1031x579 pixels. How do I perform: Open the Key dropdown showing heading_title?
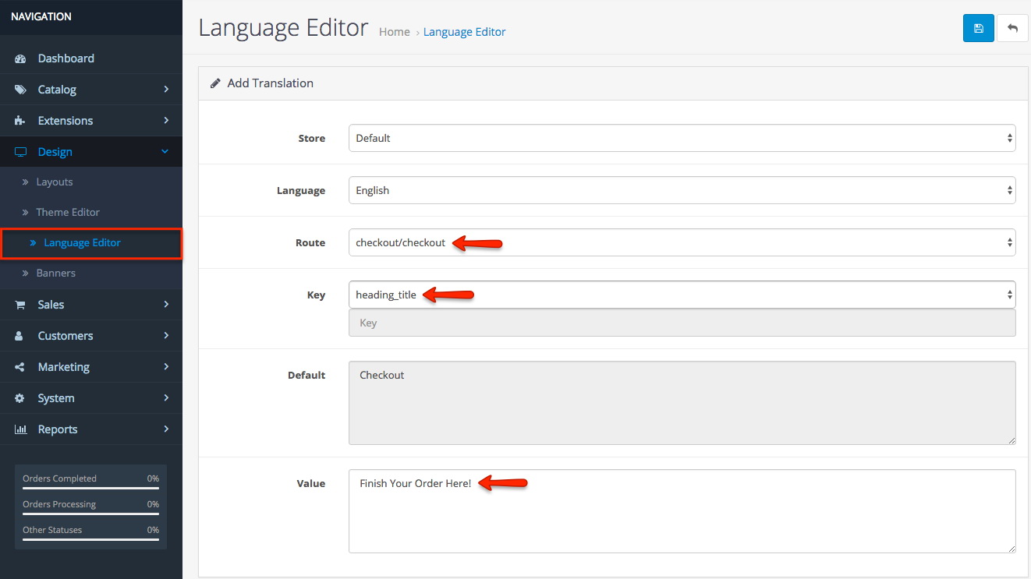click(x=682, y=295)
